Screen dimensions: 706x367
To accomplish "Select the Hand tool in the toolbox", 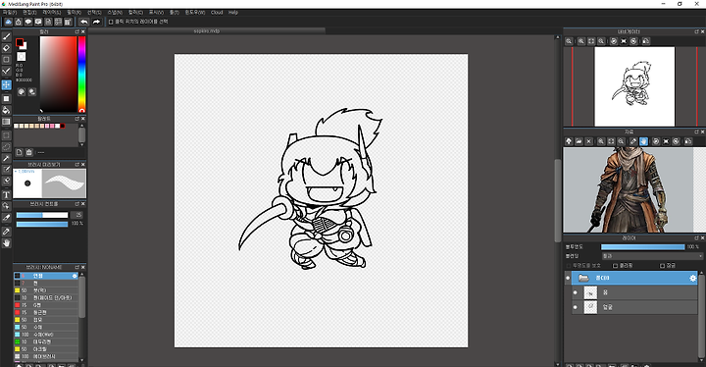I will (x=6, y=243).
